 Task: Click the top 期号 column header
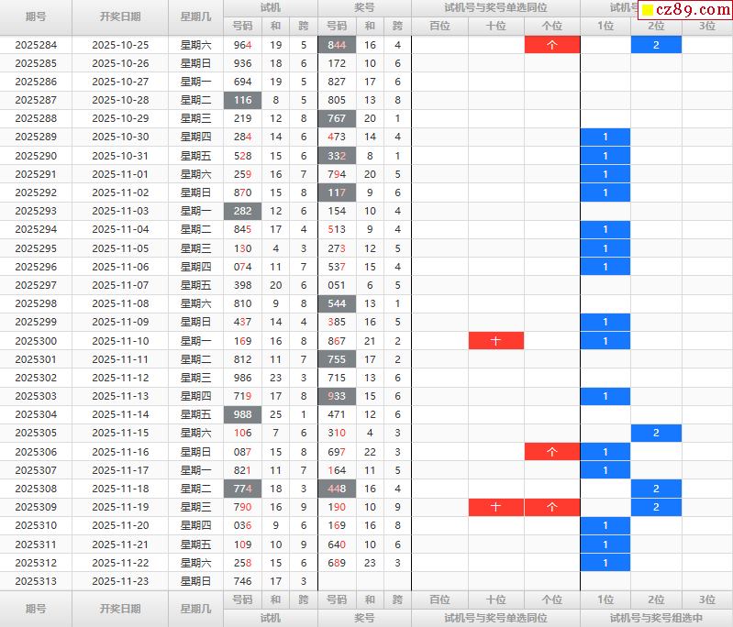pyautogui.click(x=36, y=16)
